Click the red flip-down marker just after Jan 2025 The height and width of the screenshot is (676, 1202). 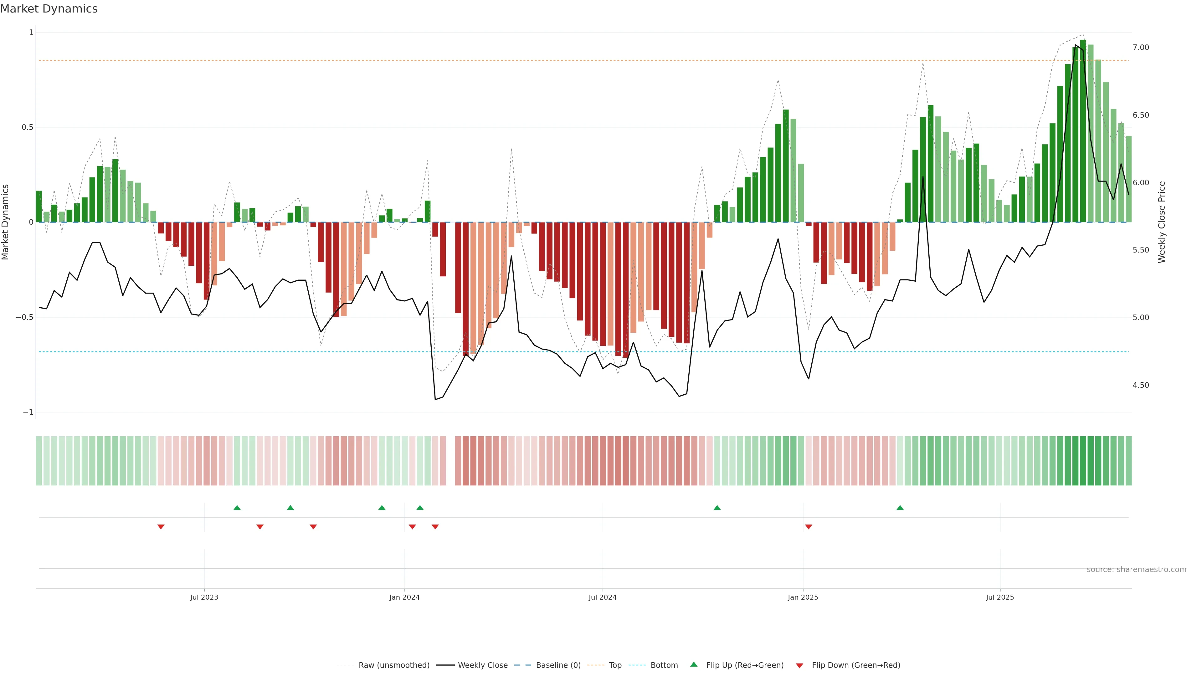click(x=809, y=527)
